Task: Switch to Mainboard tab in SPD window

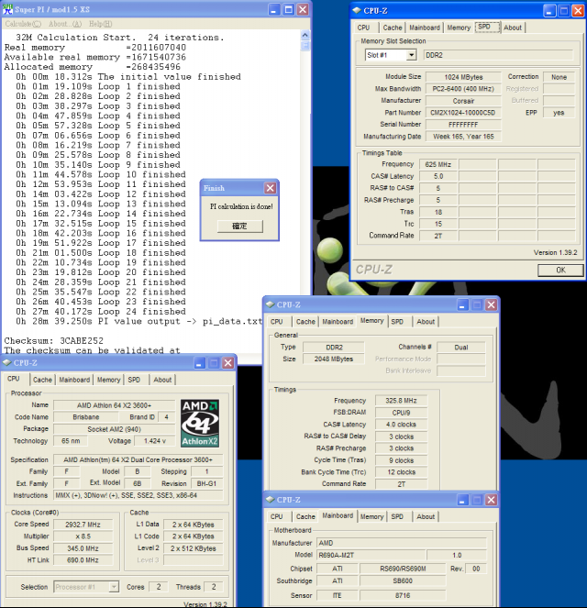Action: pyautogui.click(x=425, y=28)
